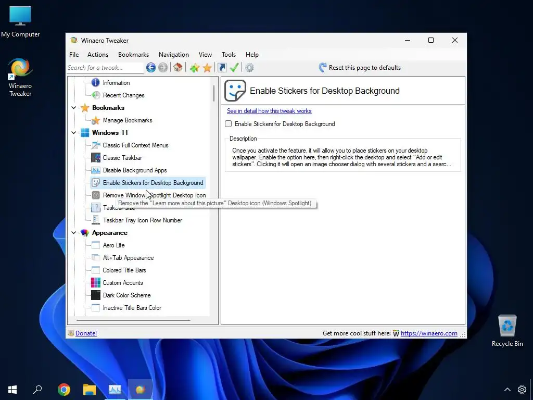Click the Information tree icon

tap(96, 82)
